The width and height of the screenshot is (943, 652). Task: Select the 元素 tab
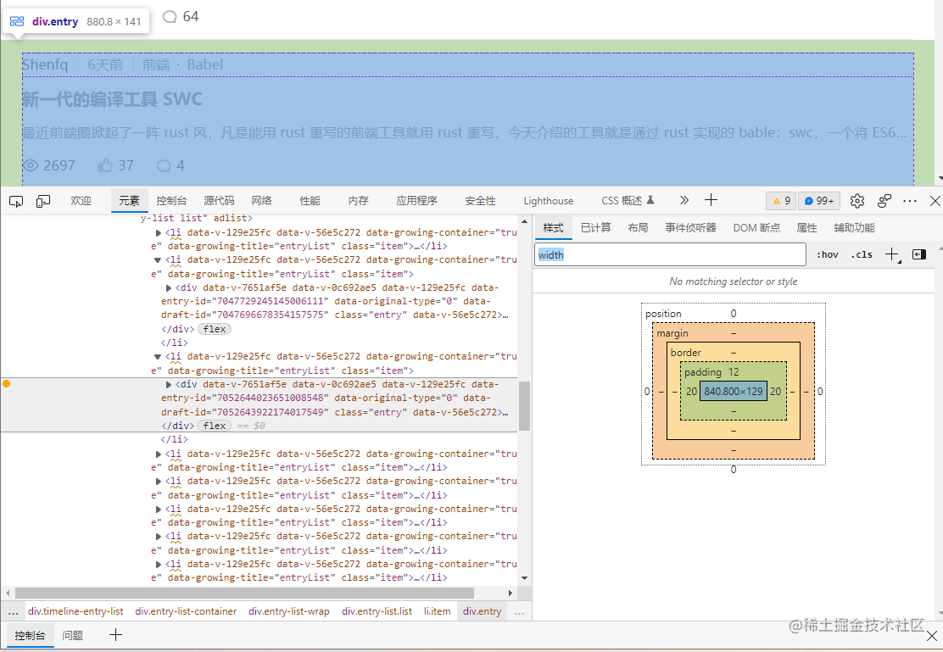coord(129,201)
